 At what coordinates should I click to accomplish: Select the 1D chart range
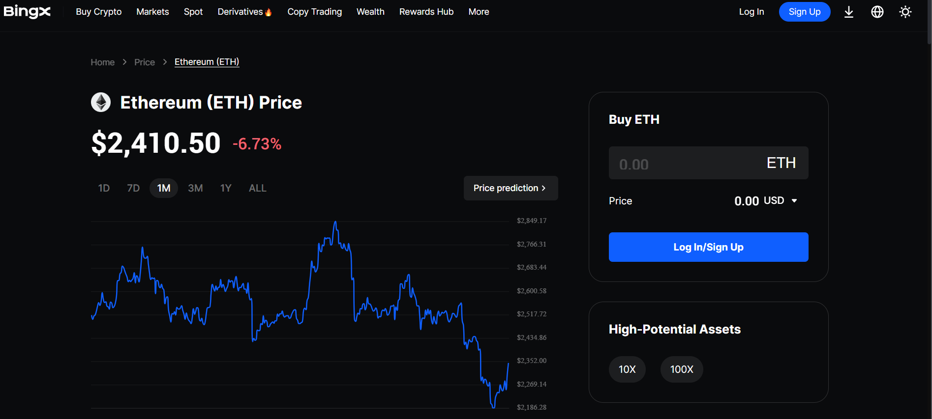[x=104, y=188]
